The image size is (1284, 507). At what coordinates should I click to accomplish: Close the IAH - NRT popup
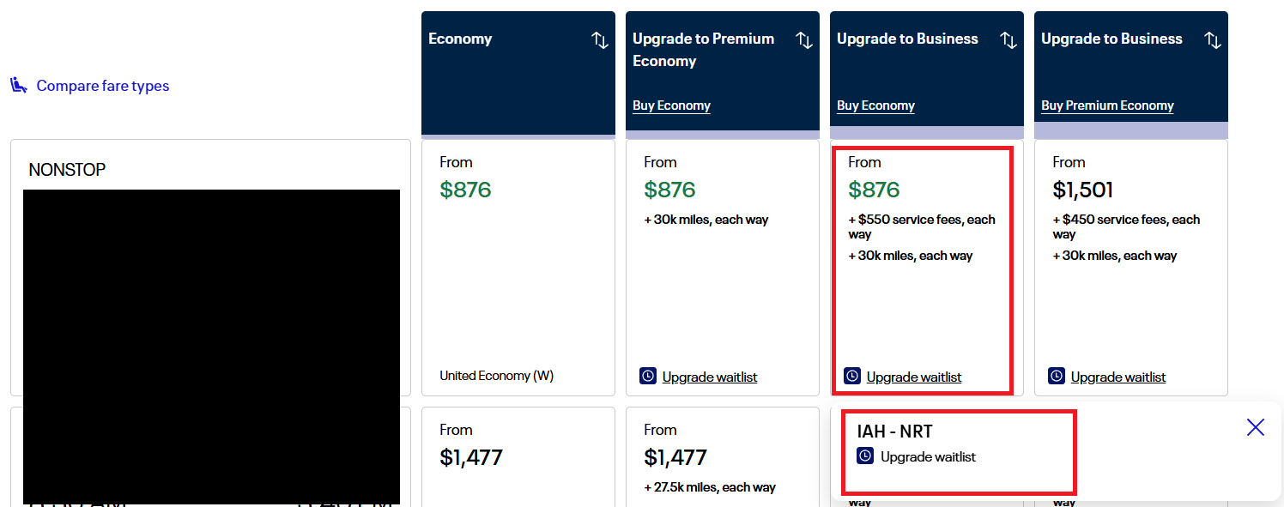[1256, 427]
